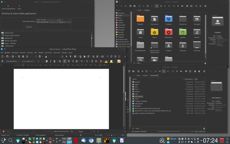This screenshot has width=230, height=144.
Task: Toggle formatting marks pilcrow icon in Writer
Action: tap(71, 56)
